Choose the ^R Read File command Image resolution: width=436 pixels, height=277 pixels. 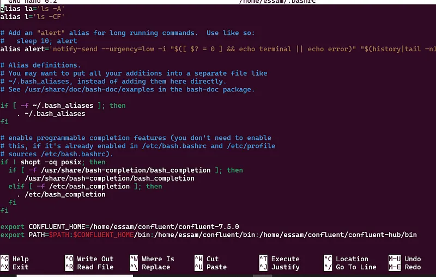pyautogui.click(x=89, y=267)
